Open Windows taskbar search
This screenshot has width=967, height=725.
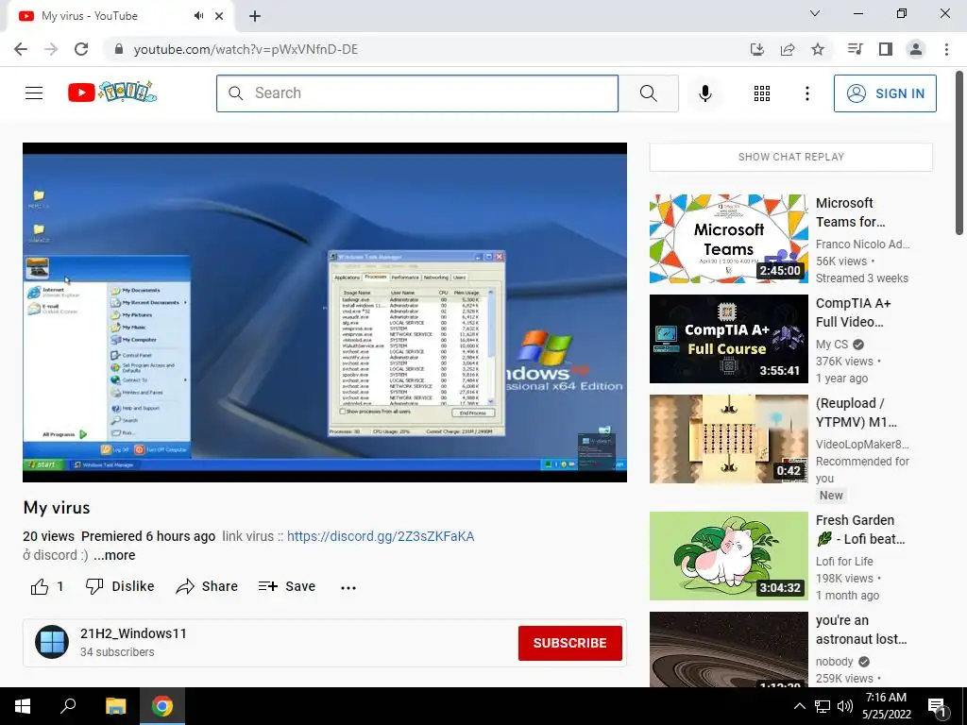[x=68, y=706]
